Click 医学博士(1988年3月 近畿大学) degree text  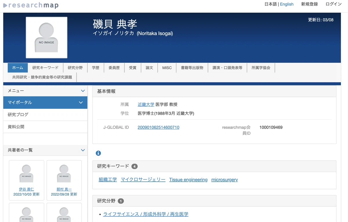tap(166, 113)
